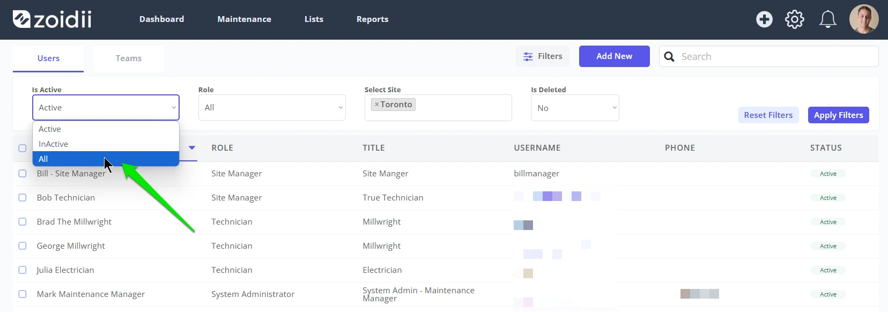Open the Reports menu
This screenshot has width=888, height=312.
click(372, 19)
